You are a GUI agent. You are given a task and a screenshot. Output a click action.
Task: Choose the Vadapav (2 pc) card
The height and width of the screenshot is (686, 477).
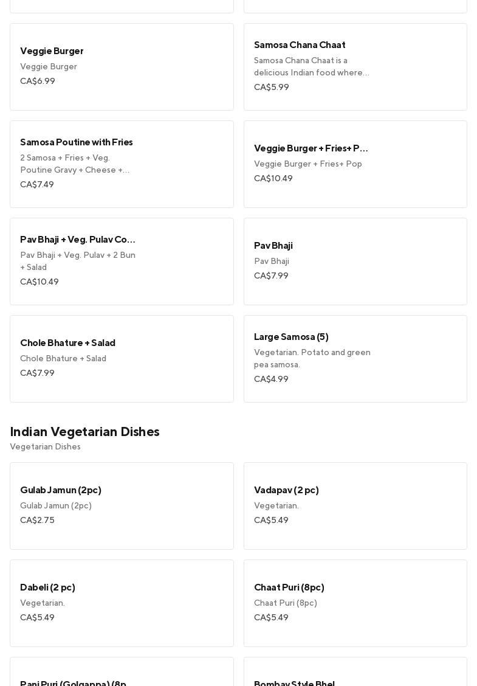(x=355, y=506)
